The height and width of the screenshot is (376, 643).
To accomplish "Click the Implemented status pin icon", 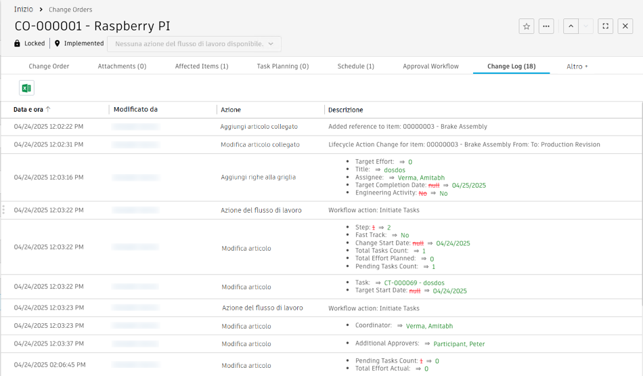I will point(58,43).
